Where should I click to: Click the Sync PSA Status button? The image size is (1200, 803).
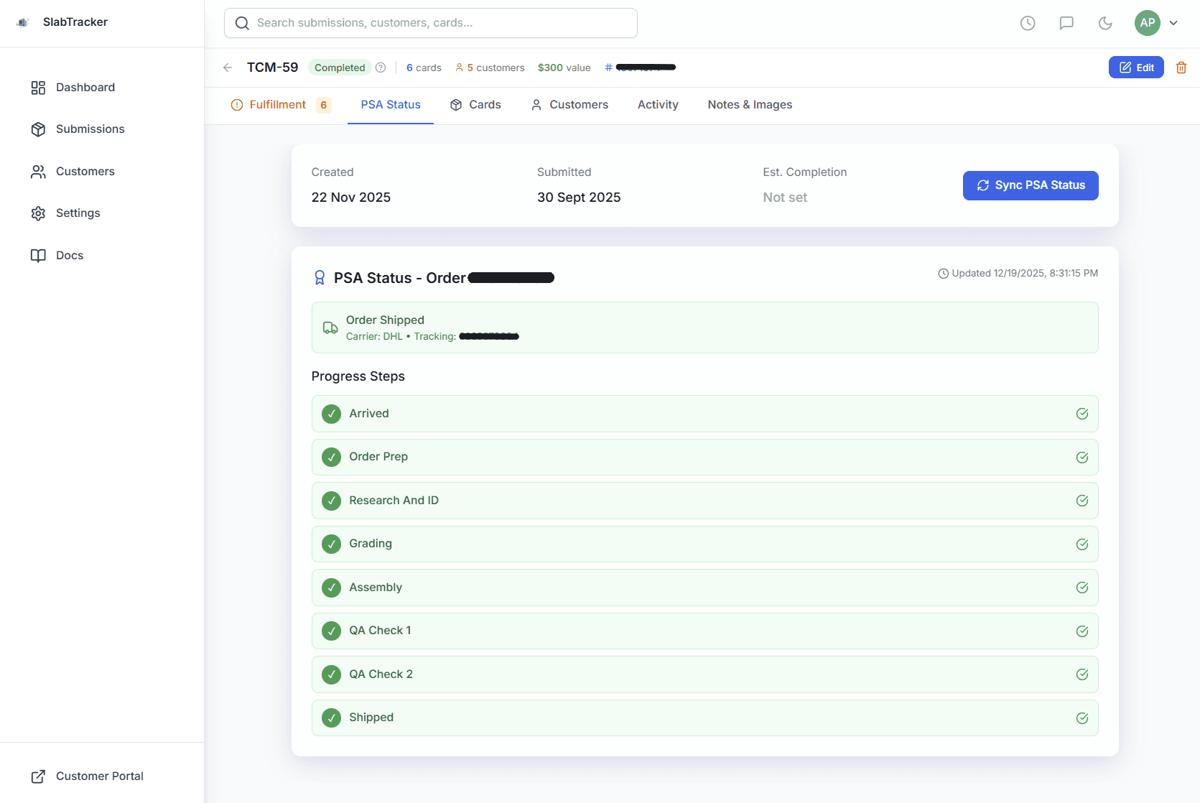pos(1031,185)
